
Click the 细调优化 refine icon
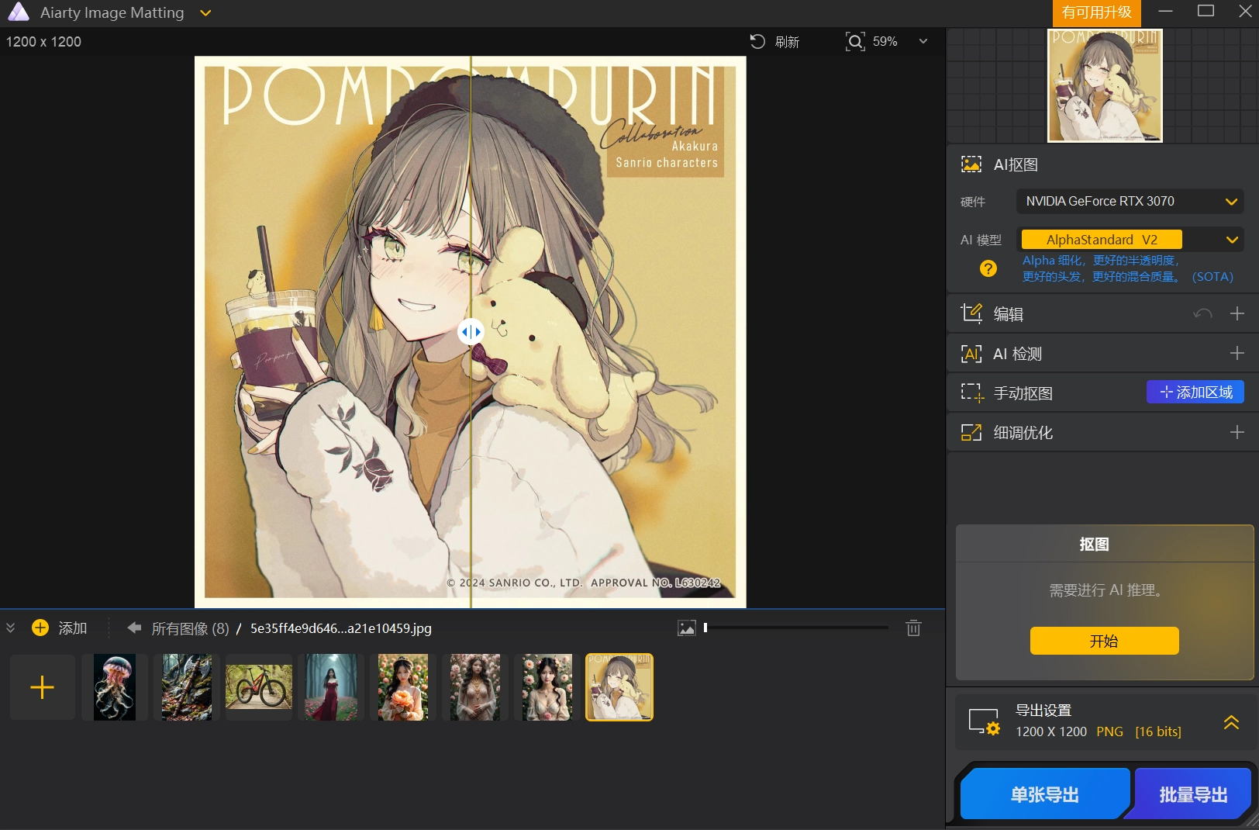tap(971, 433)
